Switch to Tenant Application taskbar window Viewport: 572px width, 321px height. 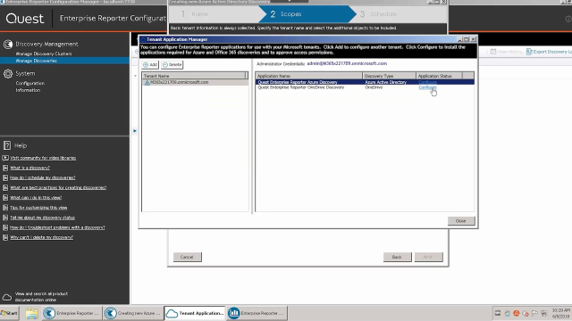click(x=195, y=313)
